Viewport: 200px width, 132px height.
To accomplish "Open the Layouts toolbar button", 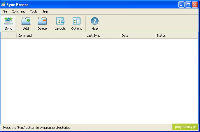I will pyautogui.click(x=60, y=24).
